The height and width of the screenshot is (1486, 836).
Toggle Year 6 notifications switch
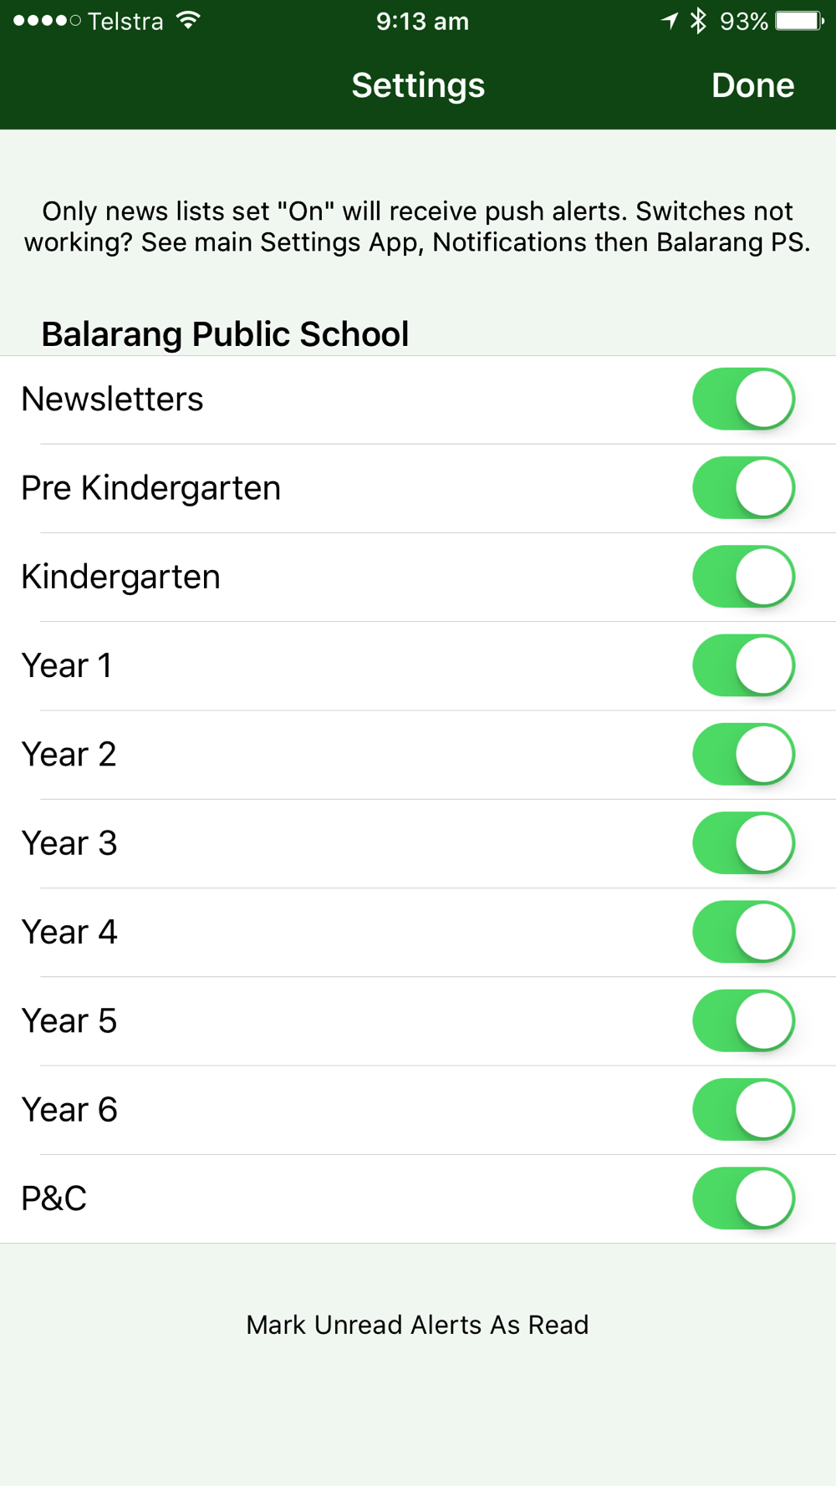[743, 1110]
